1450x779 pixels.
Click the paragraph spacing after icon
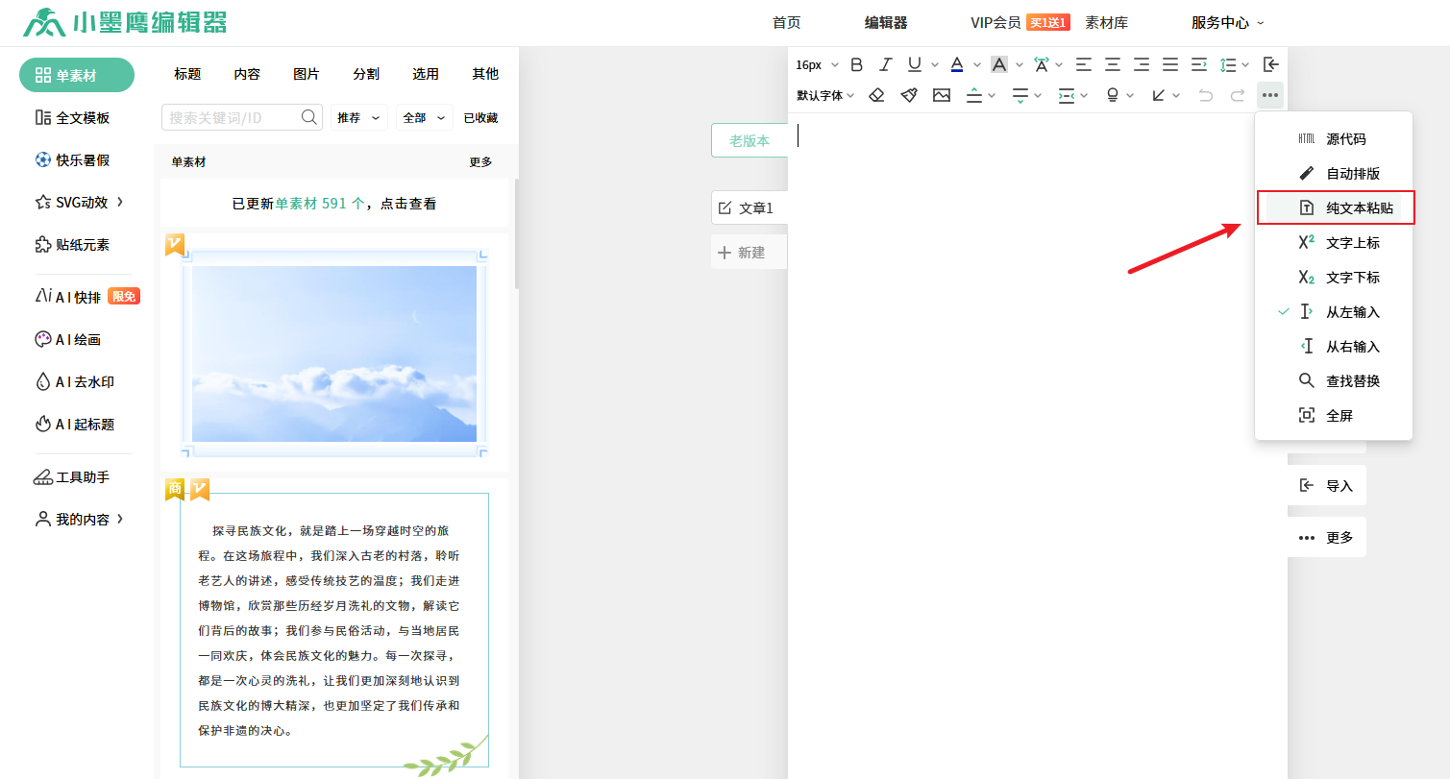point(1020,95)
